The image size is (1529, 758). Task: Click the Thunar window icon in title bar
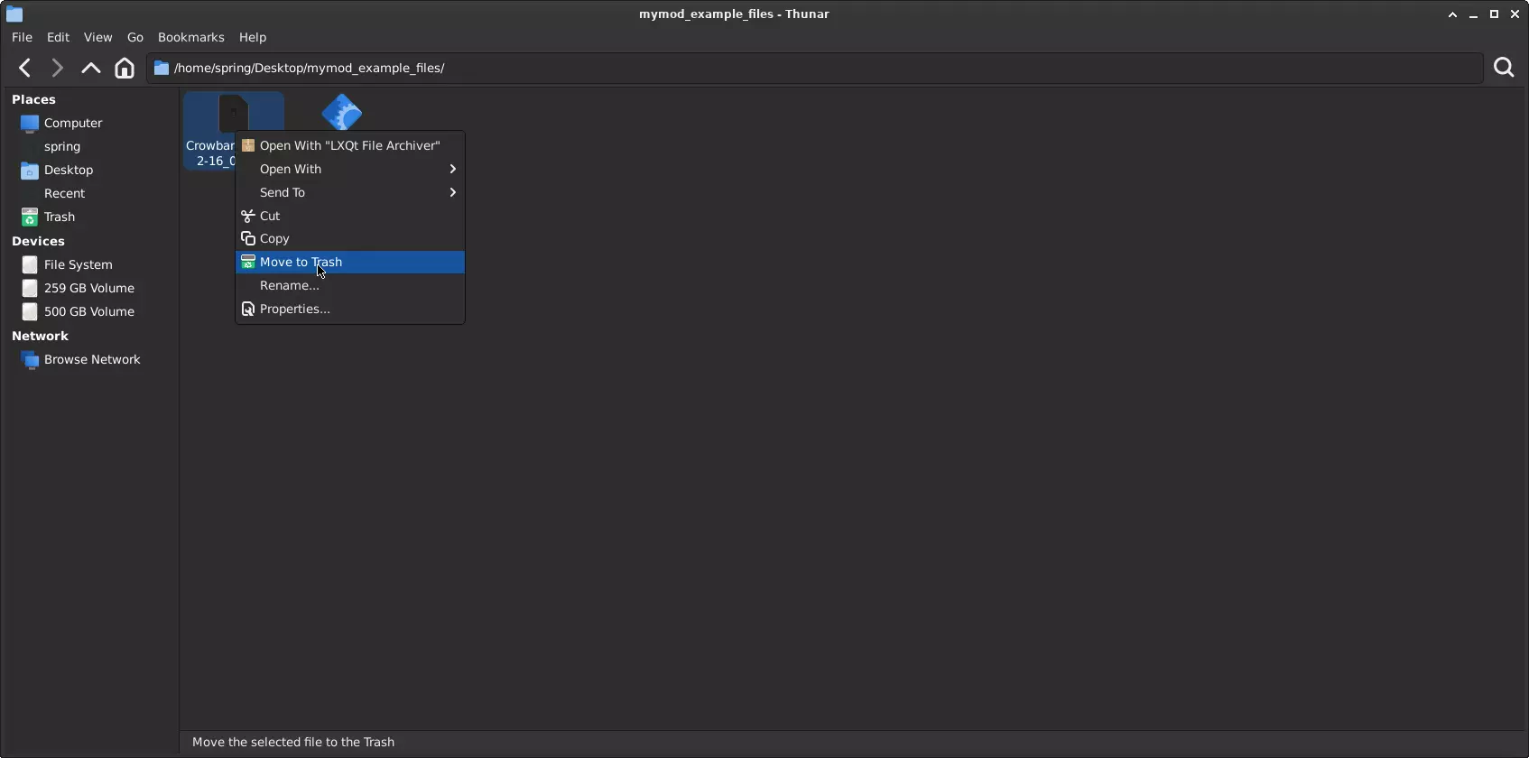(14, 14)
